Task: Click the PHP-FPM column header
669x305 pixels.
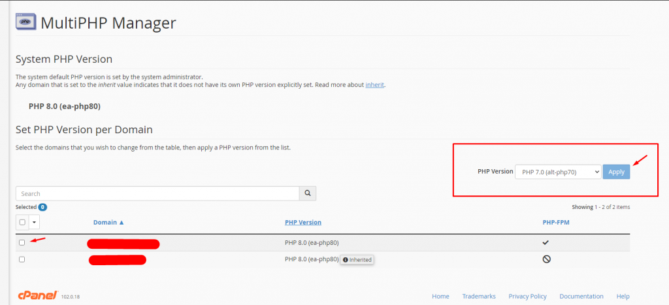Action: coord(556,222)
